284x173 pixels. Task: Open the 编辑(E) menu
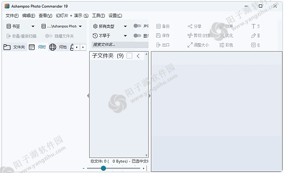coord(28,16)
